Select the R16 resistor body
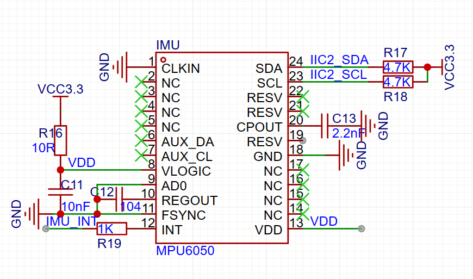Image resolution: width=473 pixels, height=279 pixels. [60, 140]
